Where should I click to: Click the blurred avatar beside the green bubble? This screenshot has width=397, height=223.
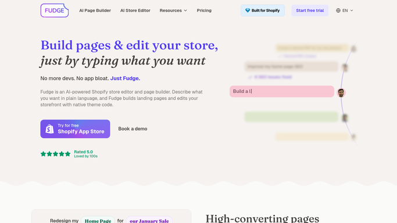[345, 117]
